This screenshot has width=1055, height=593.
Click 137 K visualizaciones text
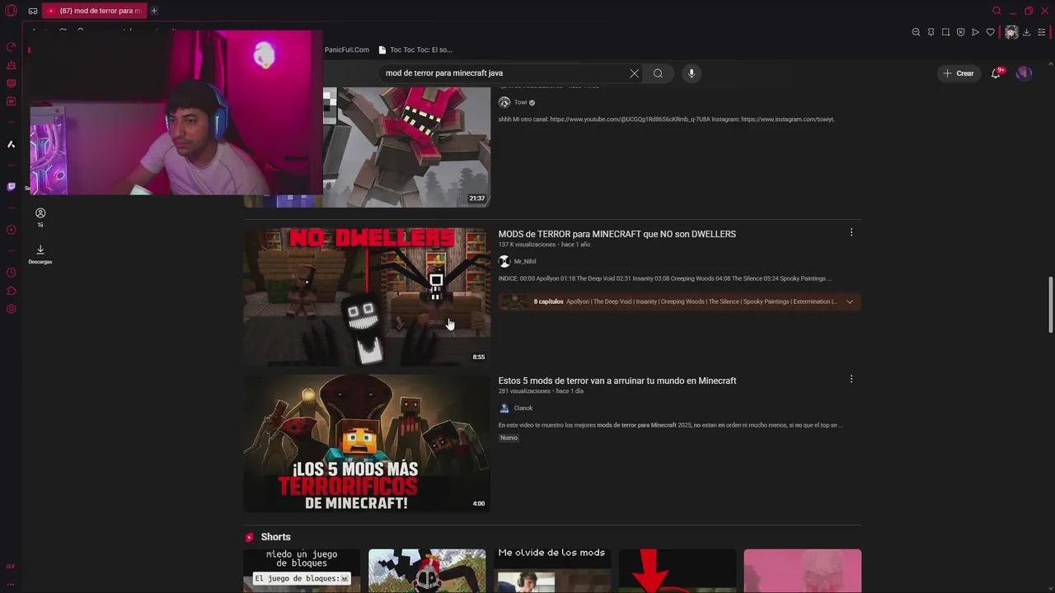[x=527, y=245]
